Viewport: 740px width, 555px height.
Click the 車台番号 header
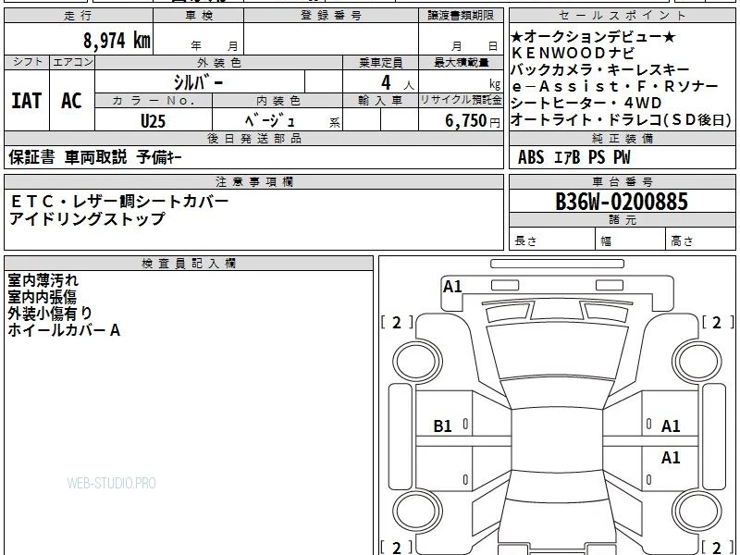pos(623,181)
